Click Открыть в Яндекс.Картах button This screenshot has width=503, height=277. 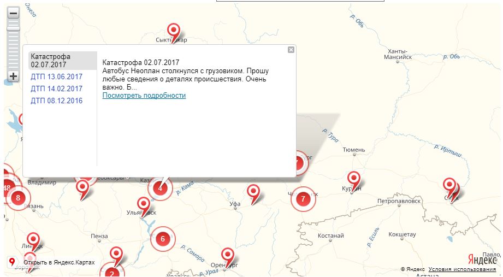point(53,263)
